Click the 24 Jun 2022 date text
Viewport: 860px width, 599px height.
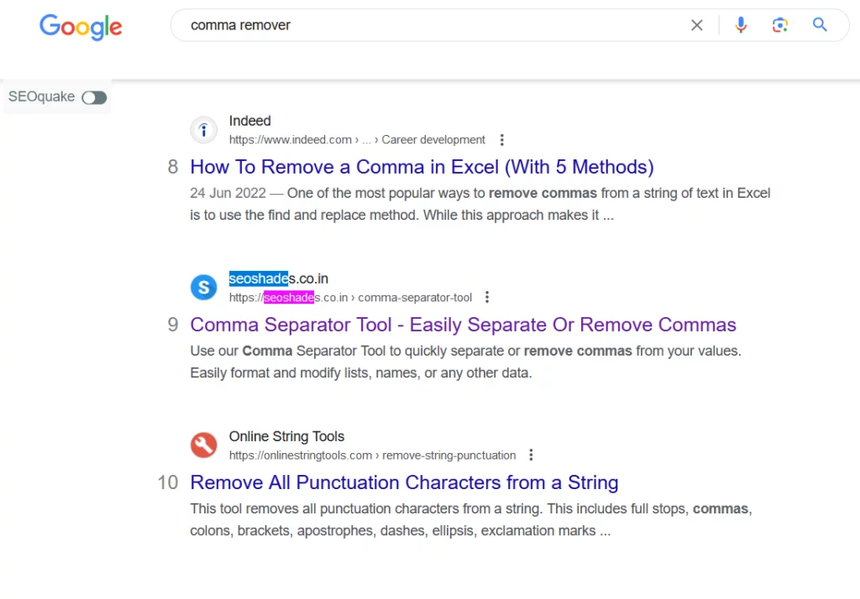click(x=228, y=193)
